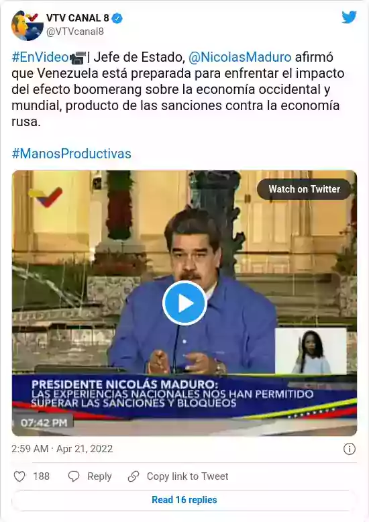Click the VTV CANAL 8 account name

(78, 18)
